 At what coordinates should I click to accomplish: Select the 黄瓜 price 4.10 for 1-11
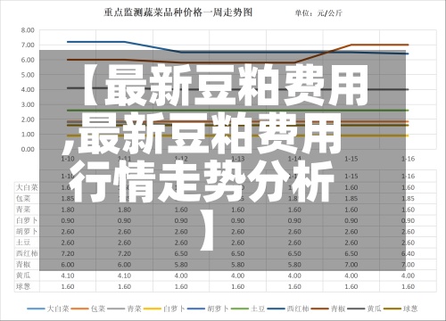coord(124,276)
